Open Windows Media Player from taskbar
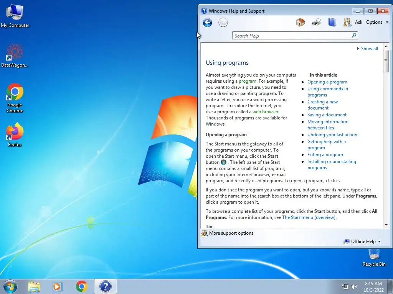Screen dimensions: 393x294 [x=58, y=286]
